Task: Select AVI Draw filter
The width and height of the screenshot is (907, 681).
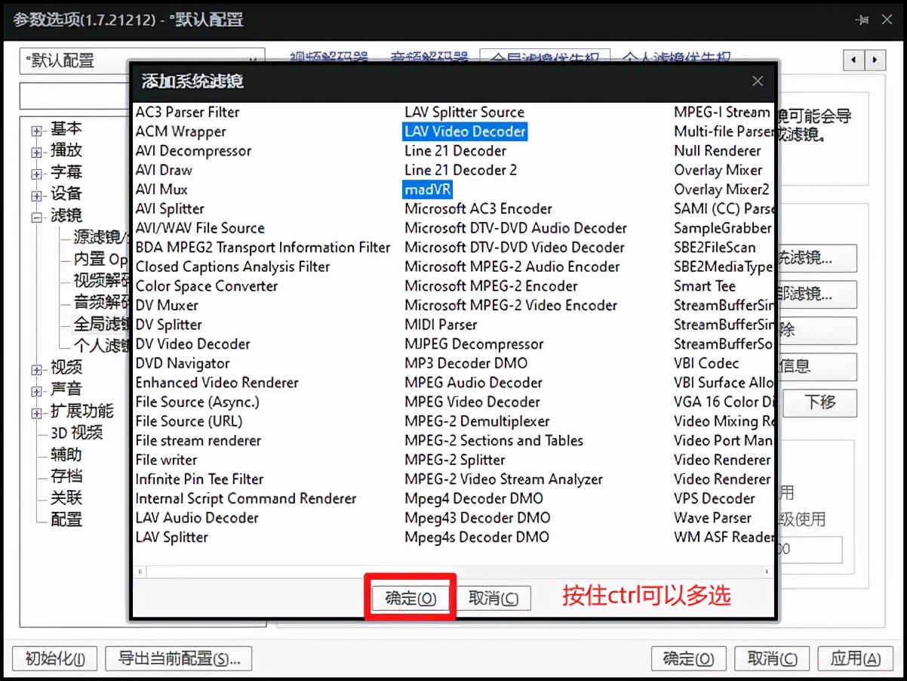Action: [164, 170]
